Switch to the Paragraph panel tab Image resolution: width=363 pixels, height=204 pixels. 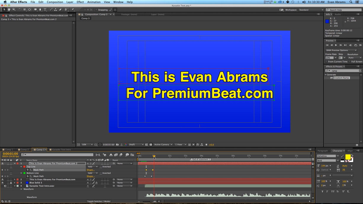323,151
